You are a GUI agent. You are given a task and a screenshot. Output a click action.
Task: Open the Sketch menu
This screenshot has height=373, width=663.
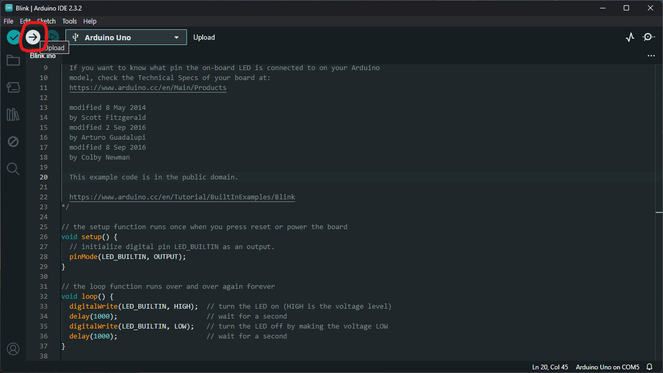(46, 21)
